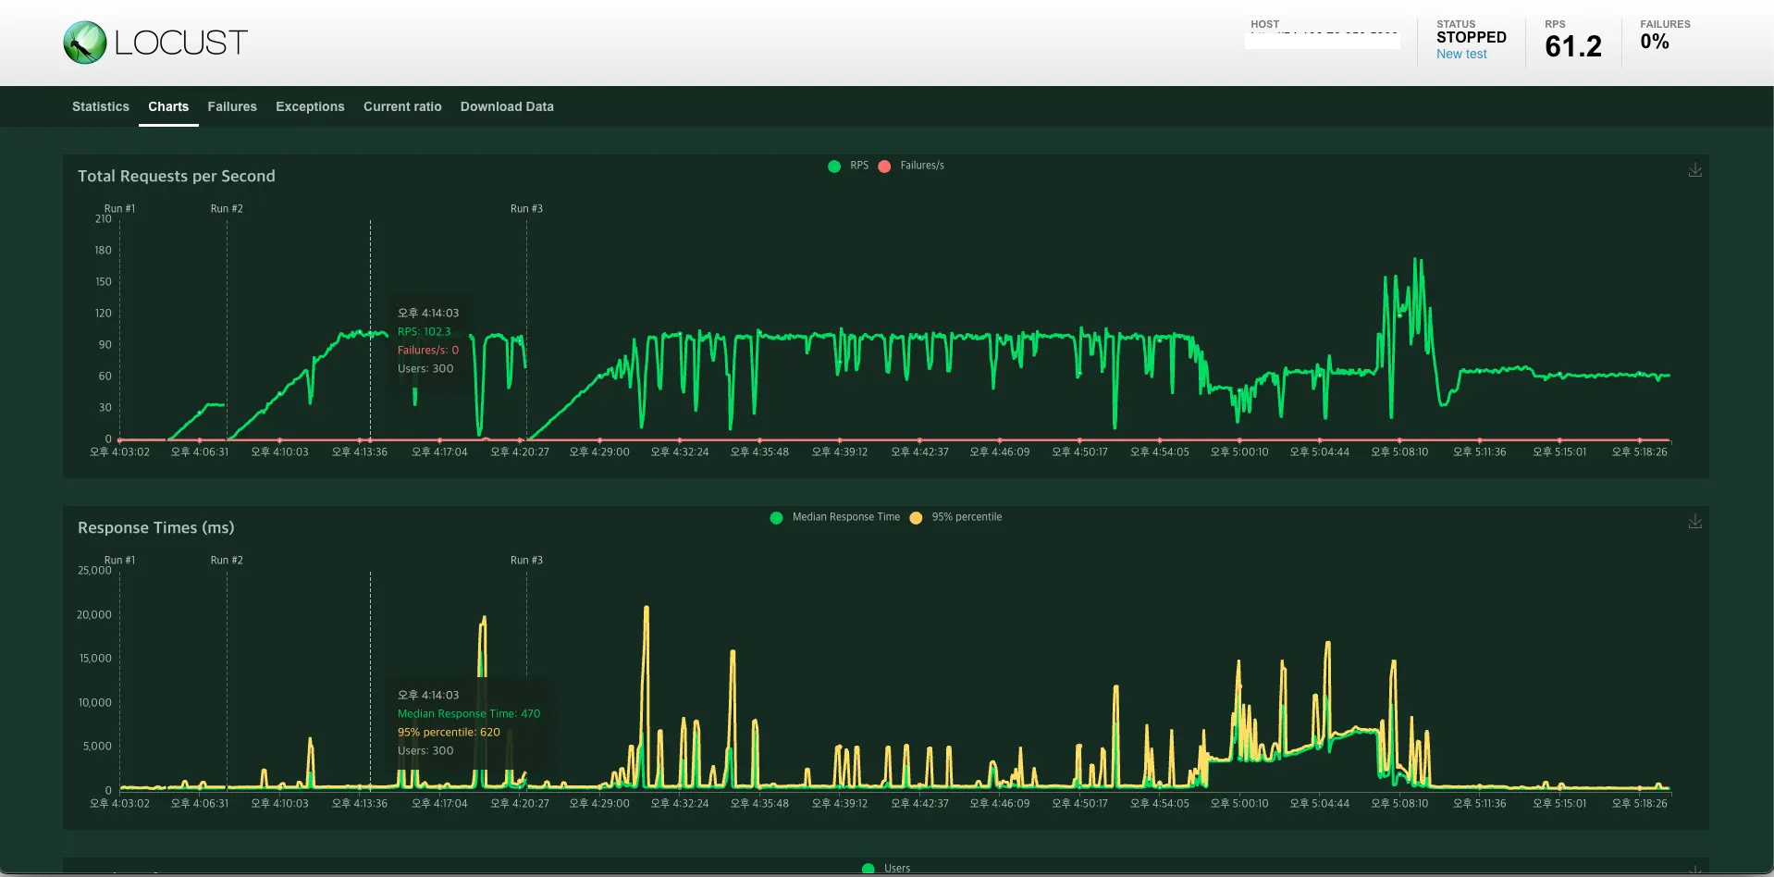Toggle the 95% percentile series
The width and height of the screenshot is (1774, 877).
click(955, 517)
